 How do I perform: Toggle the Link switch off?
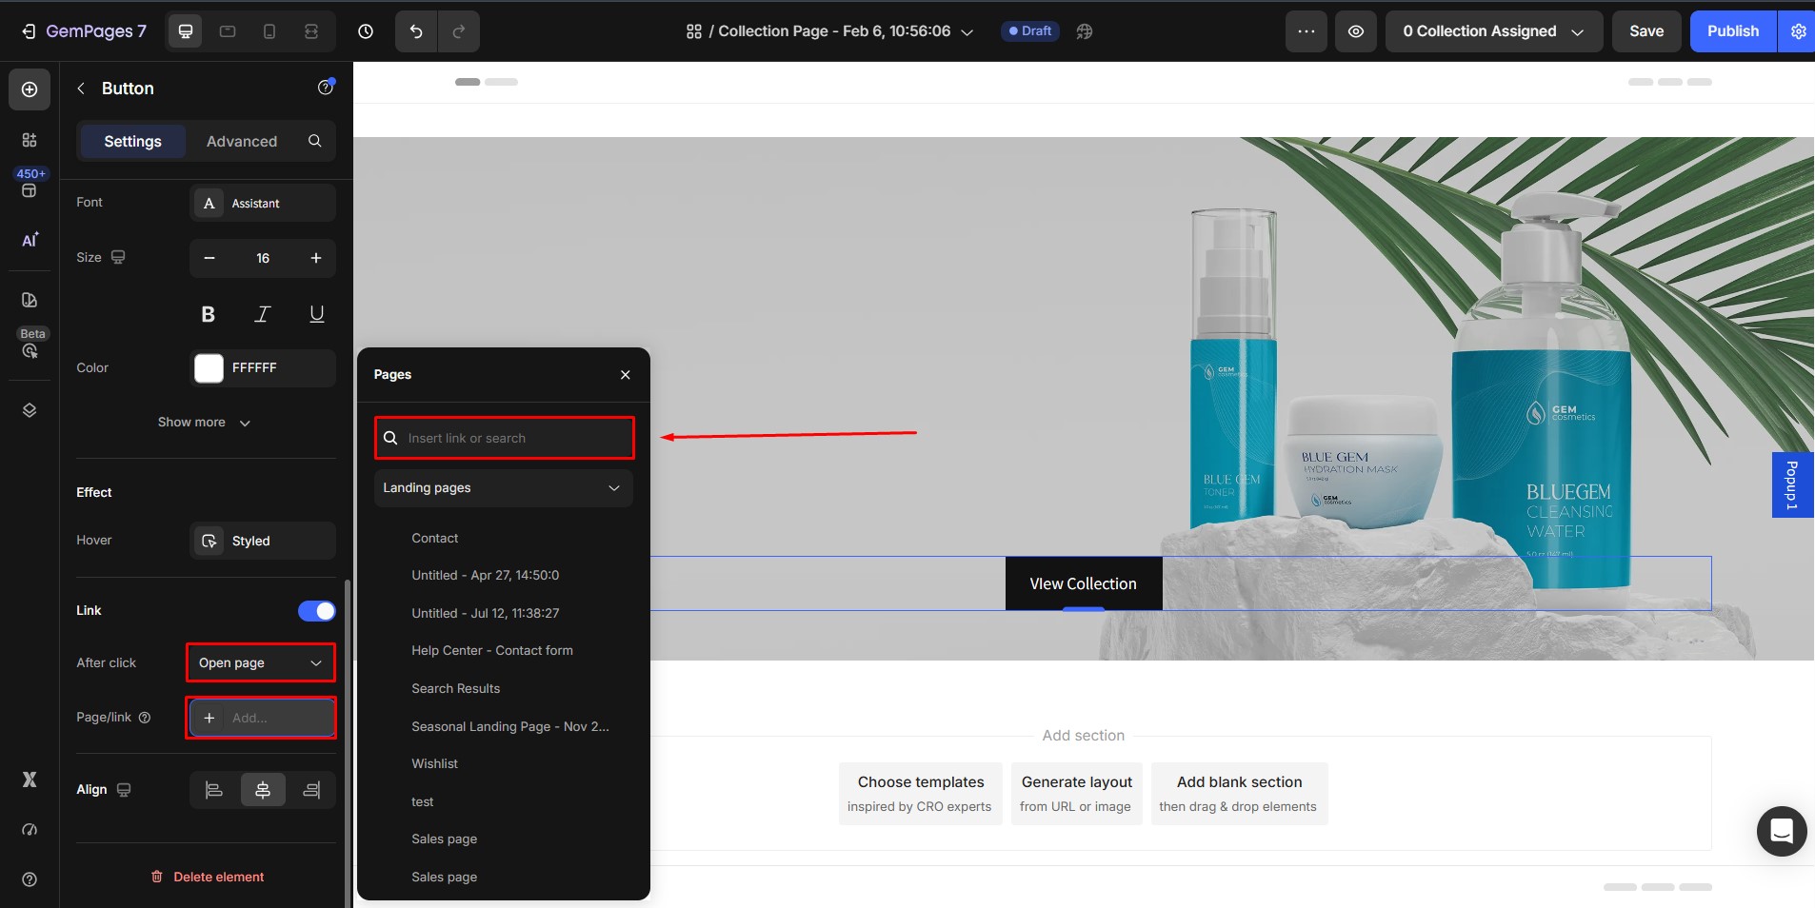[316, 611]
